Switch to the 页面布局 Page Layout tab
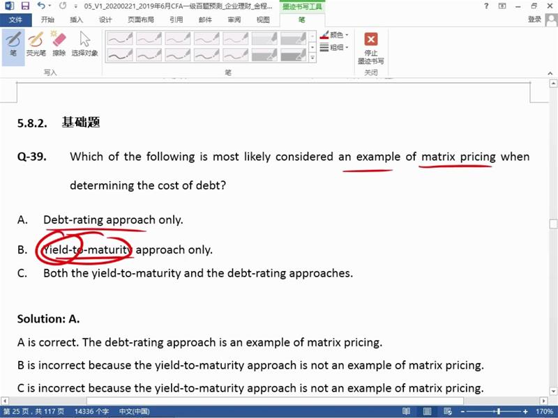This screenshot has width=558, height=418. pos(141,20)
